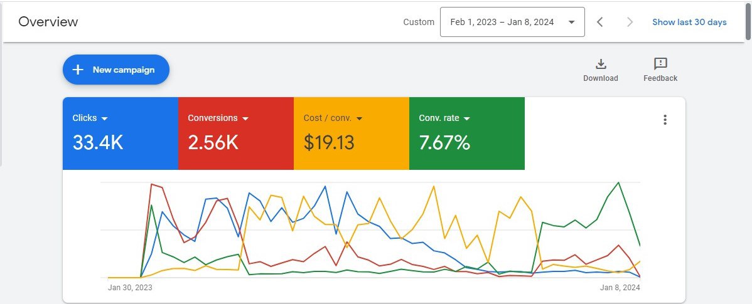Click the New campaign button

[x=116, y=70]
